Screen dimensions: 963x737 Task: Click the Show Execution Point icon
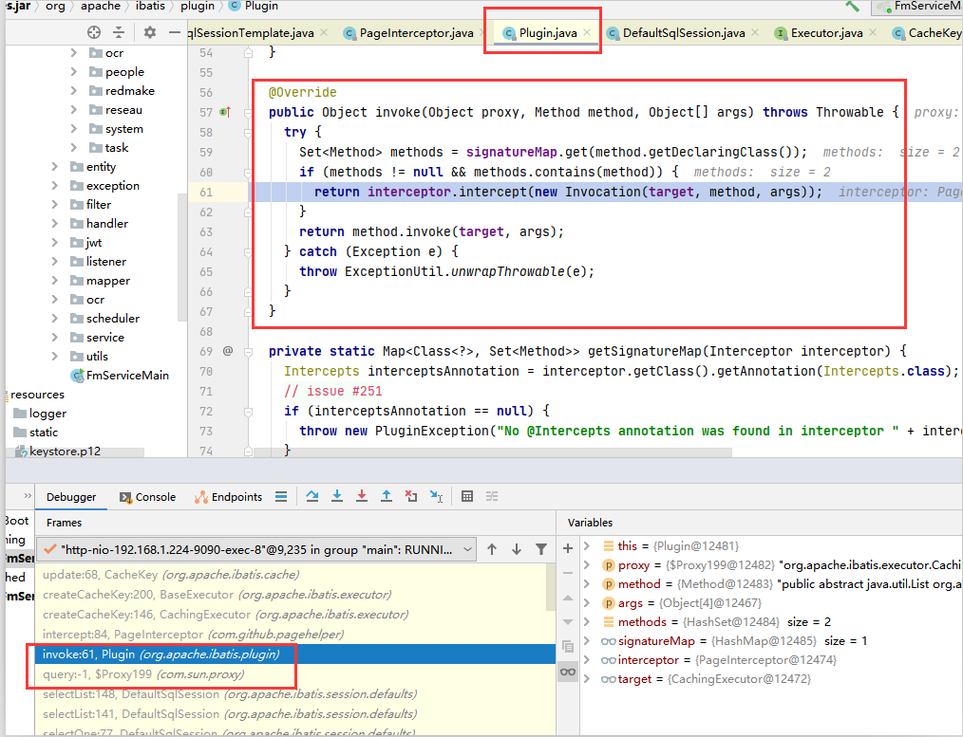pos(281,496)
